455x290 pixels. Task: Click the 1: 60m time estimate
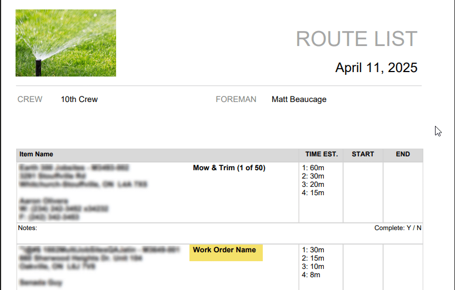click(313, 168)
